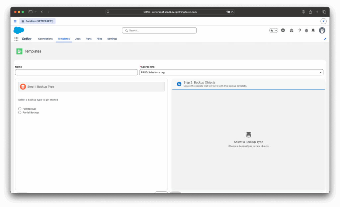This screenshot has width=340, height=207.
Task: Click the Templates page title
Action: (33, 51)
